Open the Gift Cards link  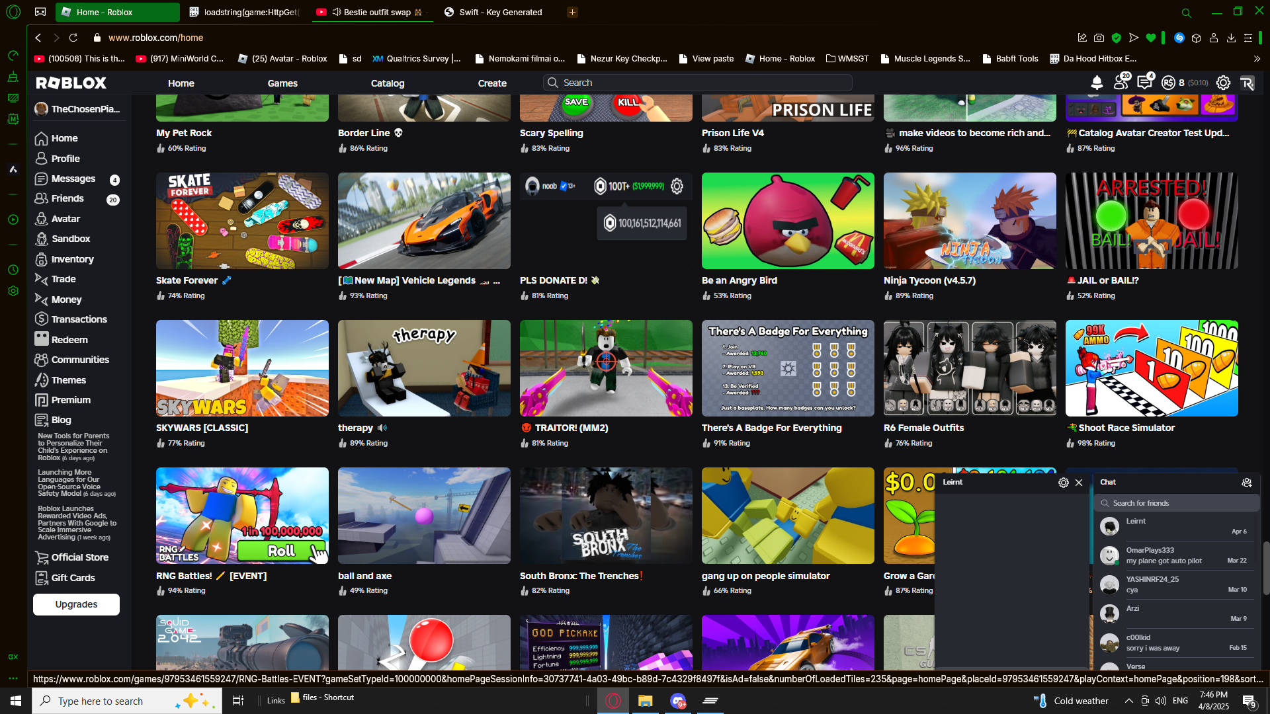click(73, 578)
